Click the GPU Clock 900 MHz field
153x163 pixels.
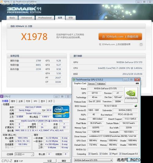click(93, 141)
